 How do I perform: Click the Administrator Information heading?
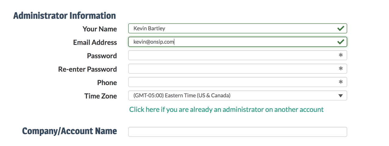(65, 16)
